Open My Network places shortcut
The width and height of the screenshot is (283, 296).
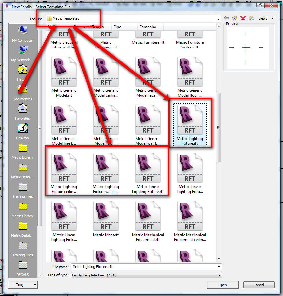point(22,54)
